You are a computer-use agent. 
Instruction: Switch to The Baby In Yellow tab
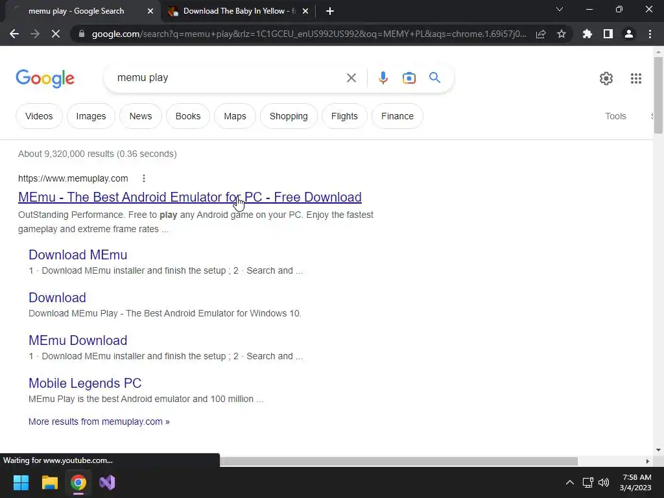237,11
